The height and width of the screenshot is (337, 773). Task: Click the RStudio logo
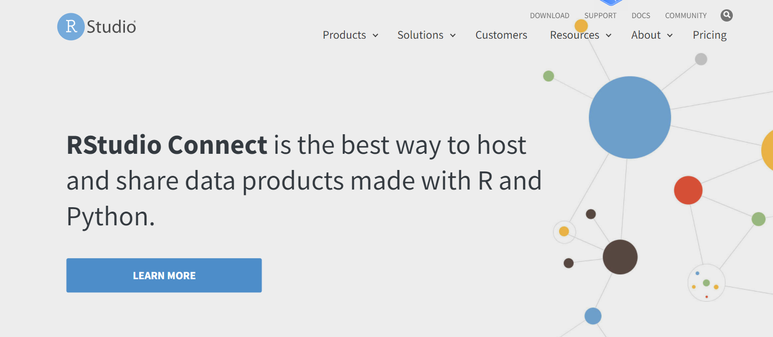point(97,26)
